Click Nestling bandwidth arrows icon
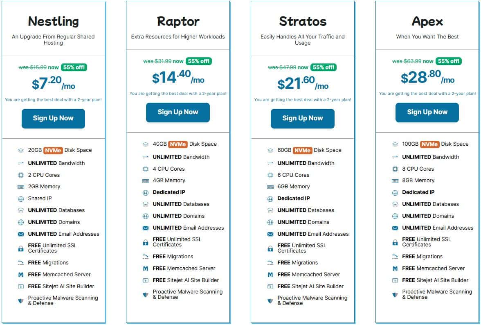Screen dimensions: 481x325 [21, 163]
